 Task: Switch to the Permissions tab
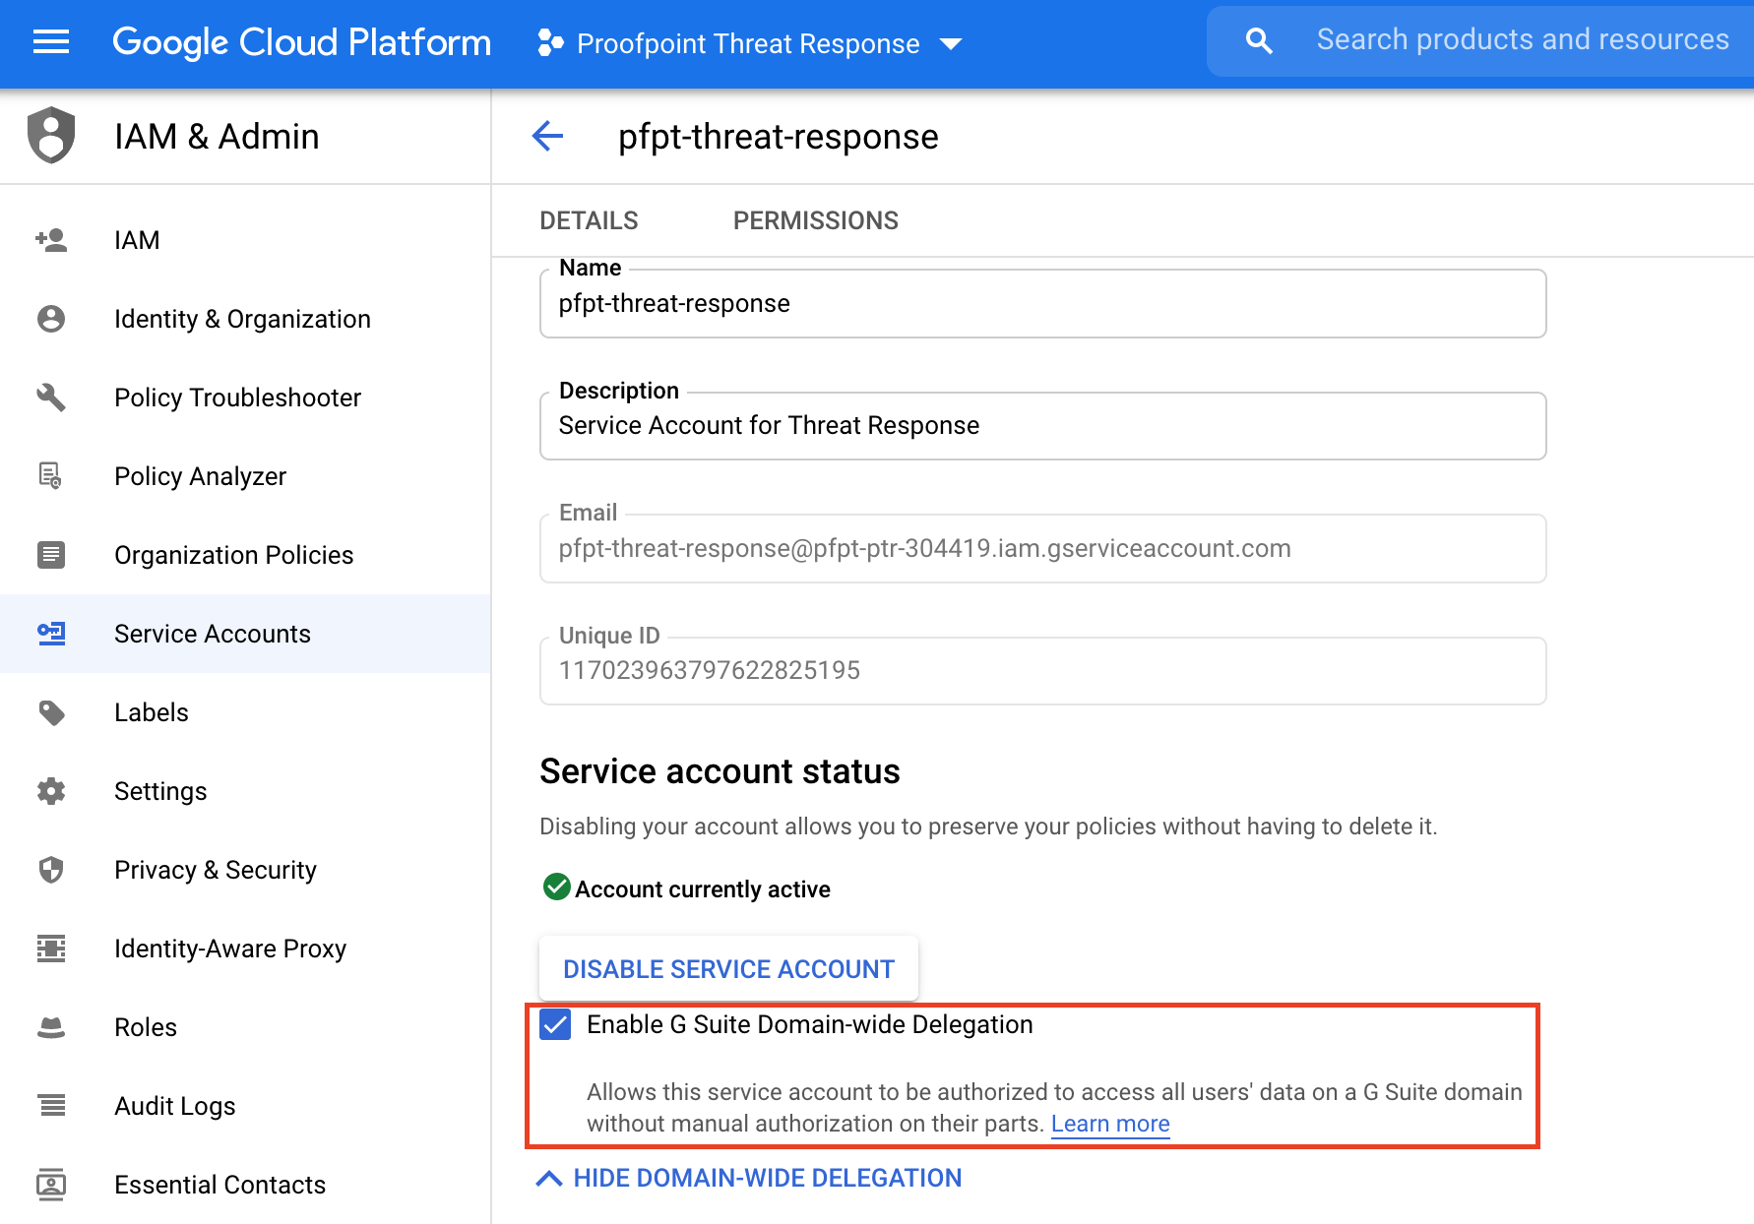tap(815, 220)
